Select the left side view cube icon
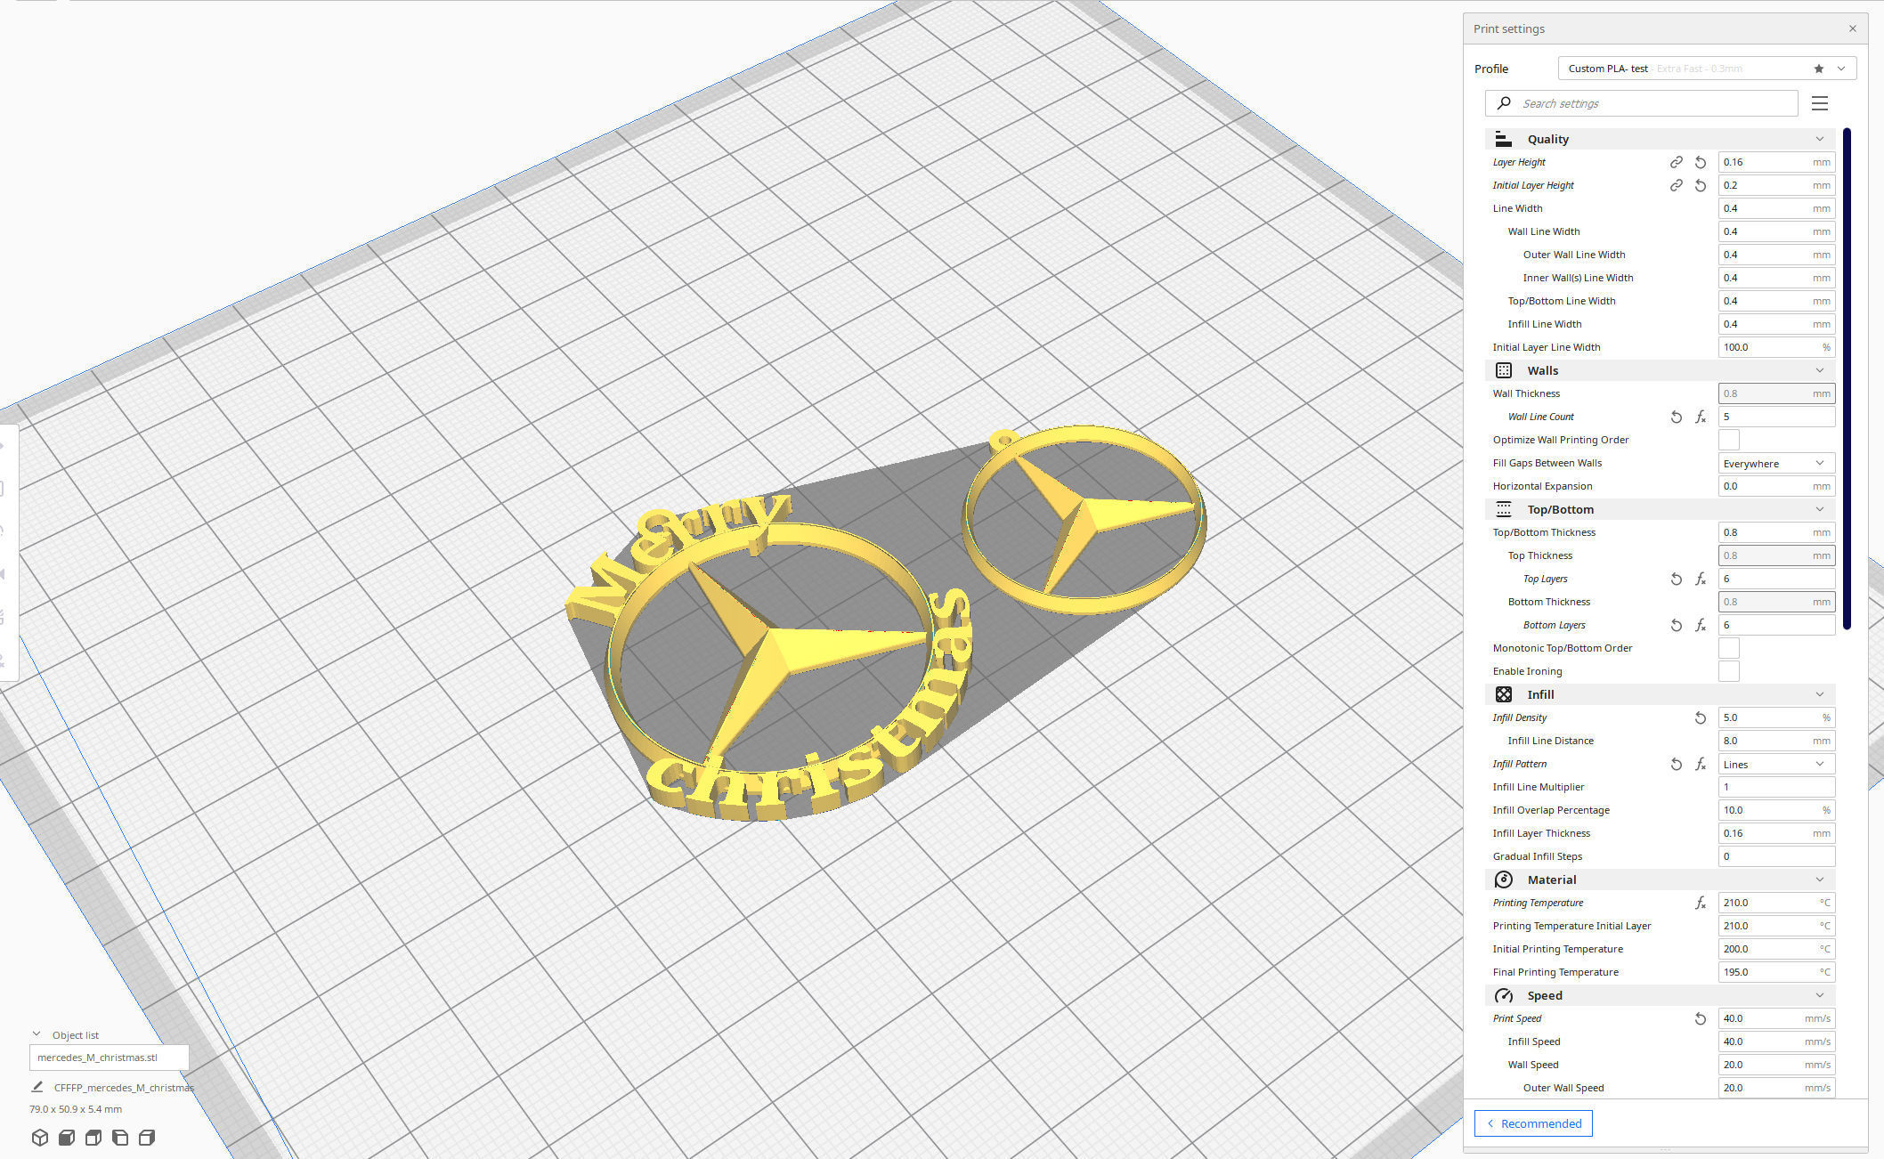 [x=120, y=1138]
